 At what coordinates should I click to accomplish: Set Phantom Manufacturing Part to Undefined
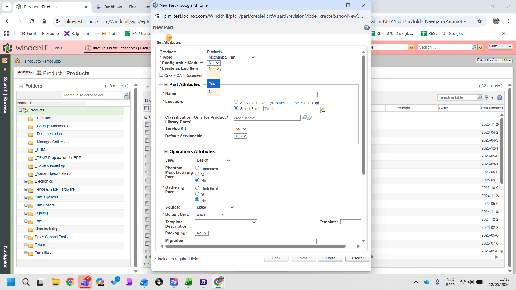[197, 168]
